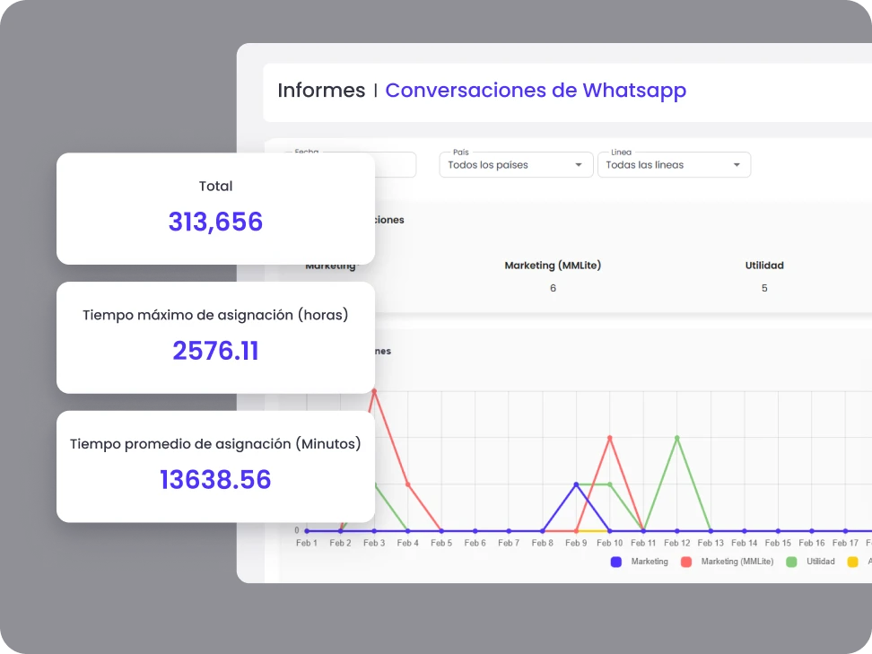This screenshot has width=872, height=654.
Task: Click the Total 313,656 card
Action: [x=215, y=208]
